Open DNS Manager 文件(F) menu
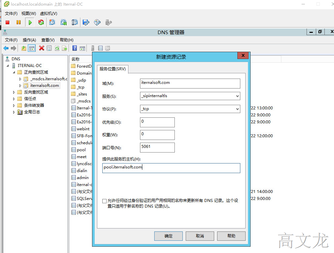334x253 pixels. point(11,40)
